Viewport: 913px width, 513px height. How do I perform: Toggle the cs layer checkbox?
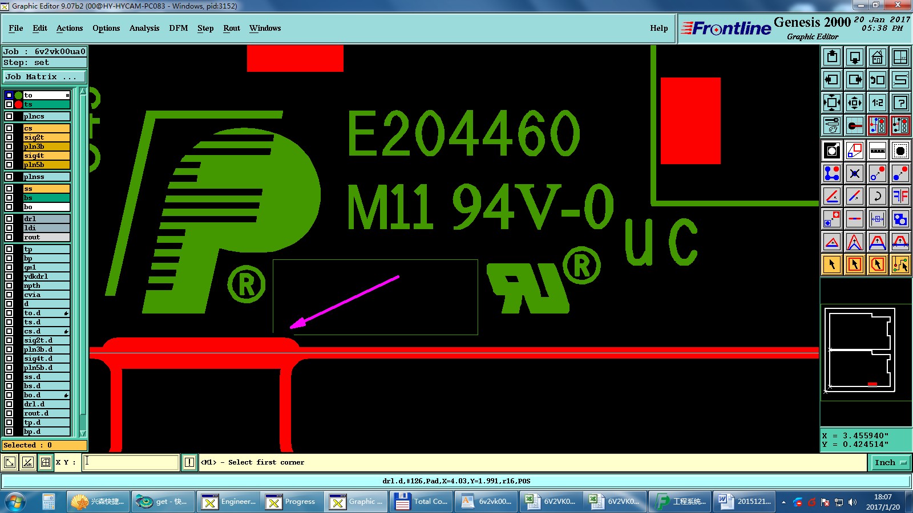(x=9, y=128)
